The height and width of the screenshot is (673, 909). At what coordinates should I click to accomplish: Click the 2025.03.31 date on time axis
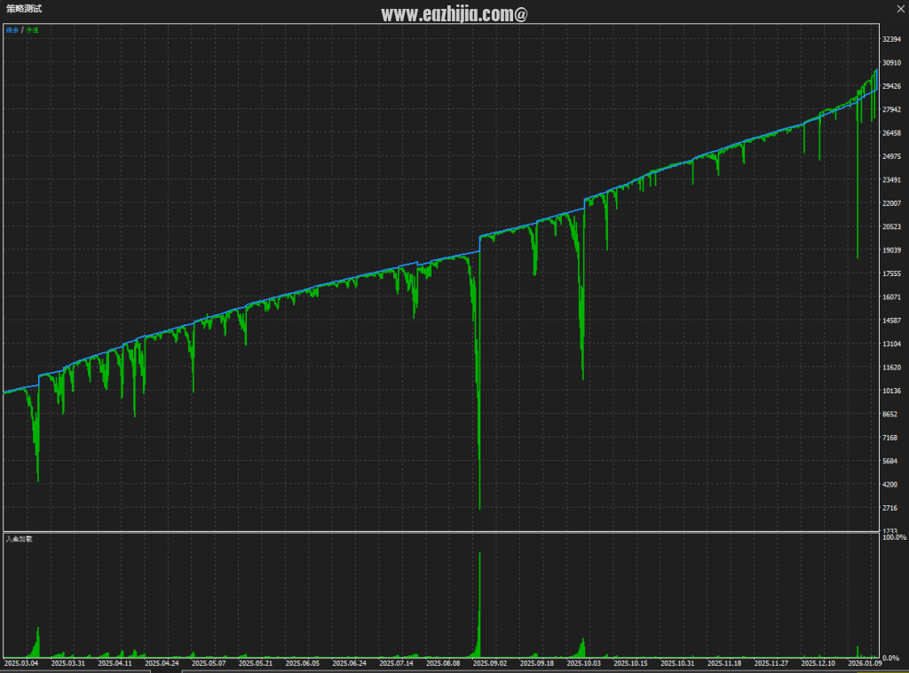[68, 664]
